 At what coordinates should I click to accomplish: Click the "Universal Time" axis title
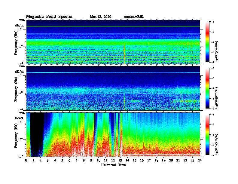[x=113, y=165]
